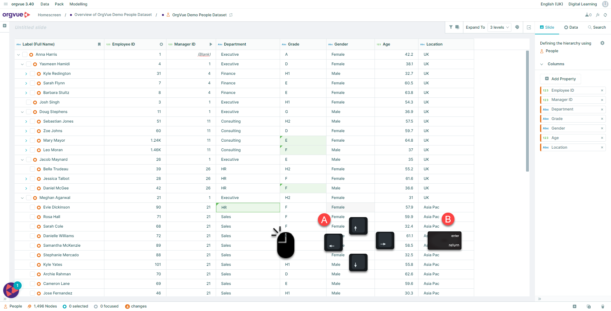Open the Expand To 3 levels dropdown

pos(499,27)
